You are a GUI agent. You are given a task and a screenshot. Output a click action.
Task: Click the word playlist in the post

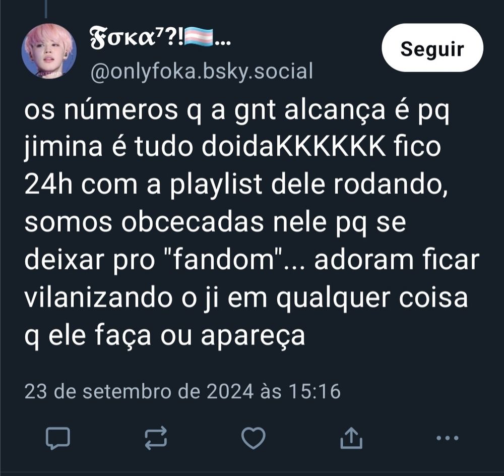pyautogui.click(x=216, y=185)
